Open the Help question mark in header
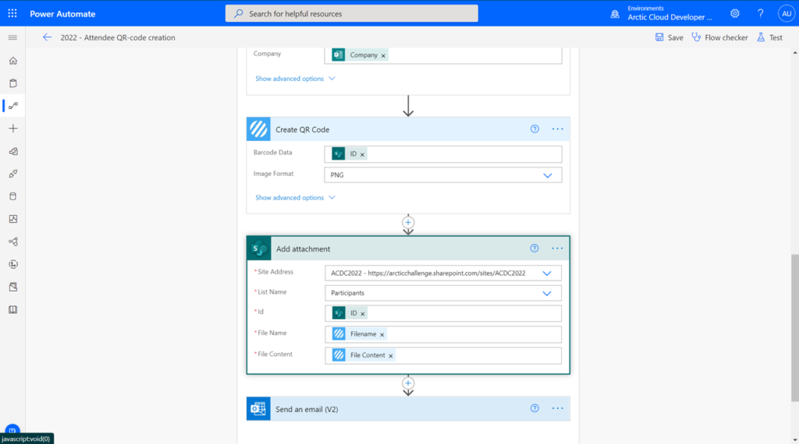Viewport: 799px width, 444px height. pyautogui.click(x=760, y=14)
